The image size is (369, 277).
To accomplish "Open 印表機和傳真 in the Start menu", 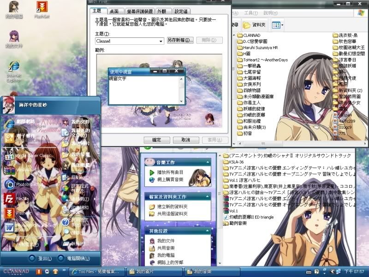I will (x=76, y=210).
